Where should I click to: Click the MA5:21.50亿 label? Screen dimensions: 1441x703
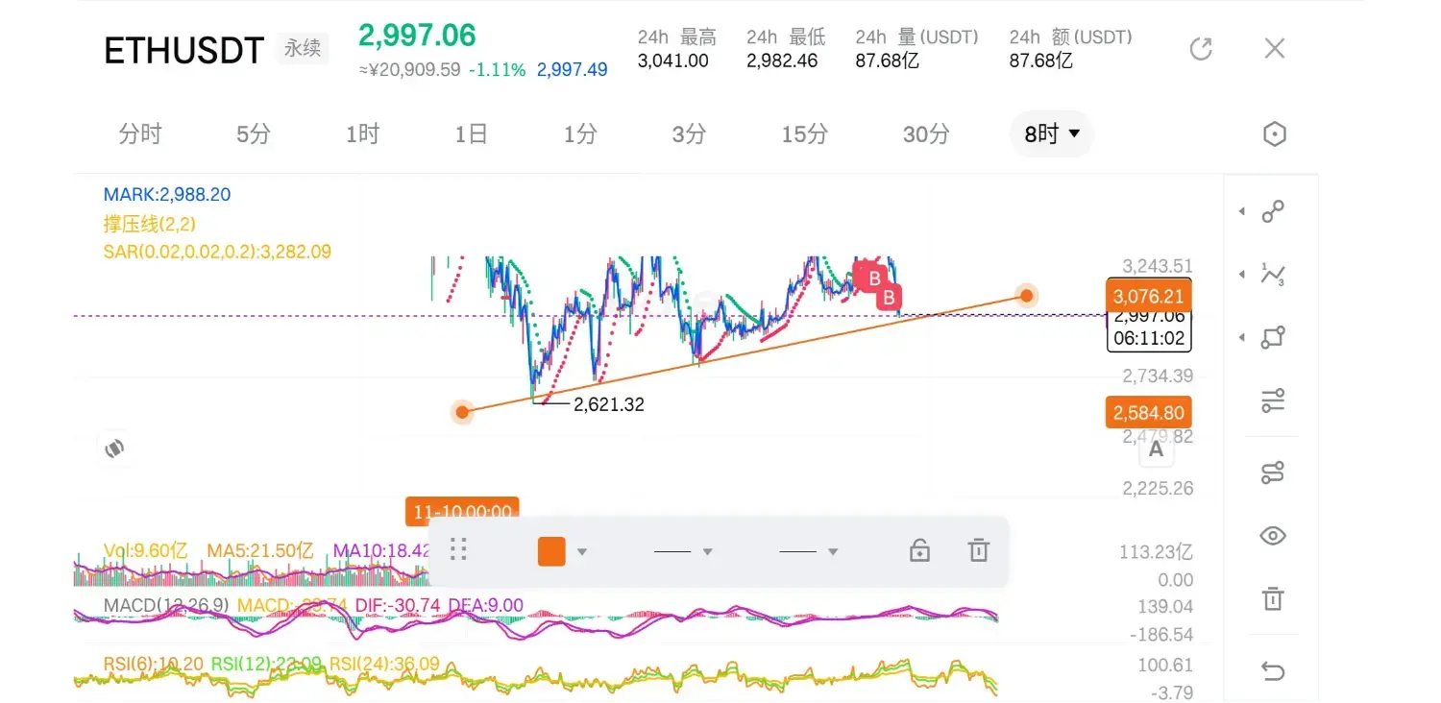pos(260,551)
